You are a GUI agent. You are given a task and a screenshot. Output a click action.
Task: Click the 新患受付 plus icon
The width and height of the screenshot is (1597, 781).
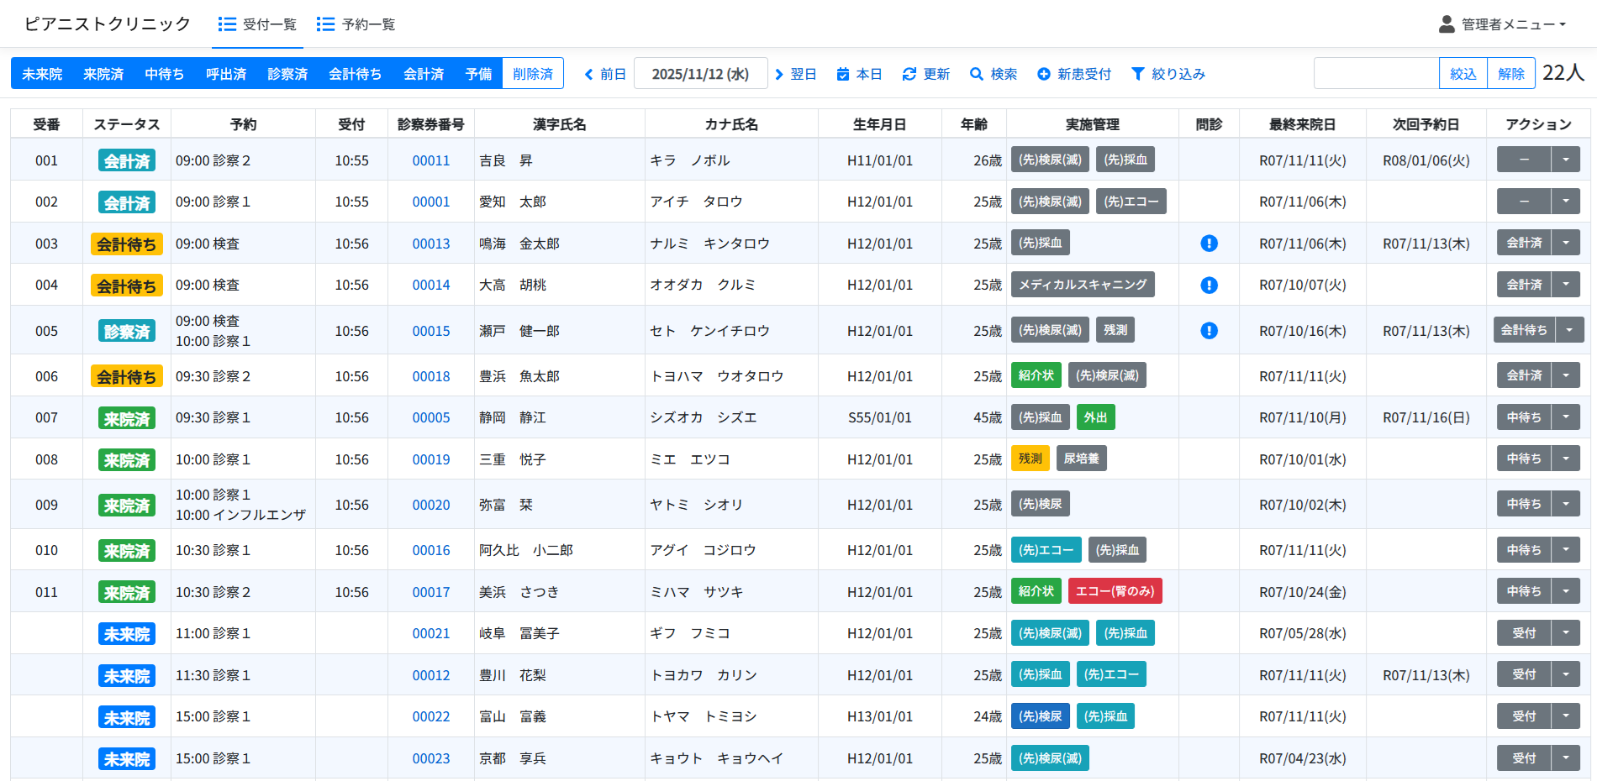click(x=1044, y=74)
